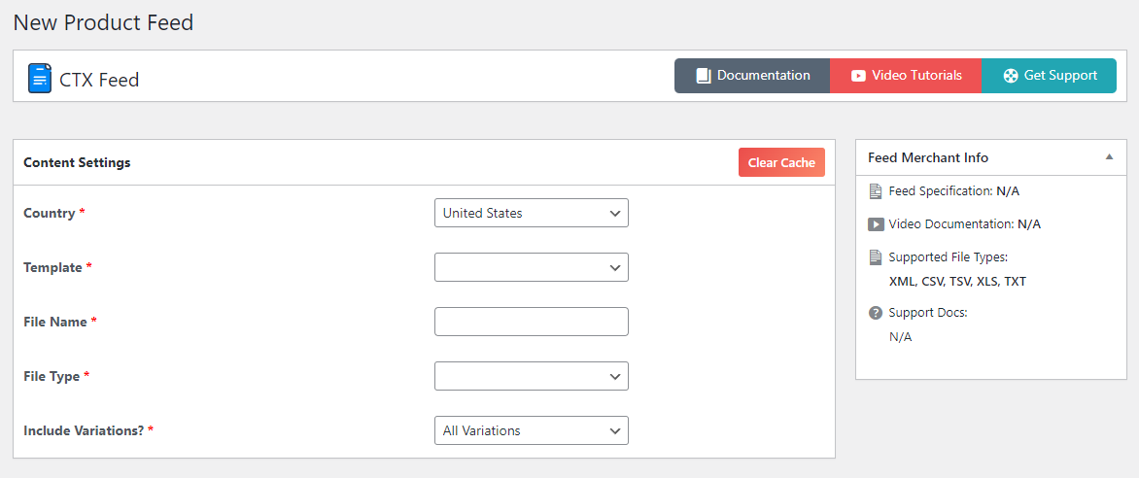Open the Include Variations dropdown

531,430
